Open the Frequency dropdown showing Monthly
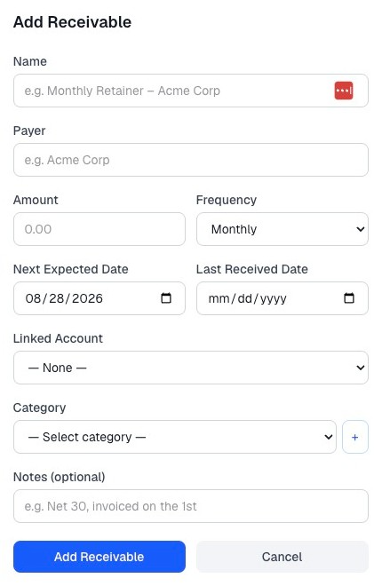This screenshot has width=374, height=586. coord(282,229)
